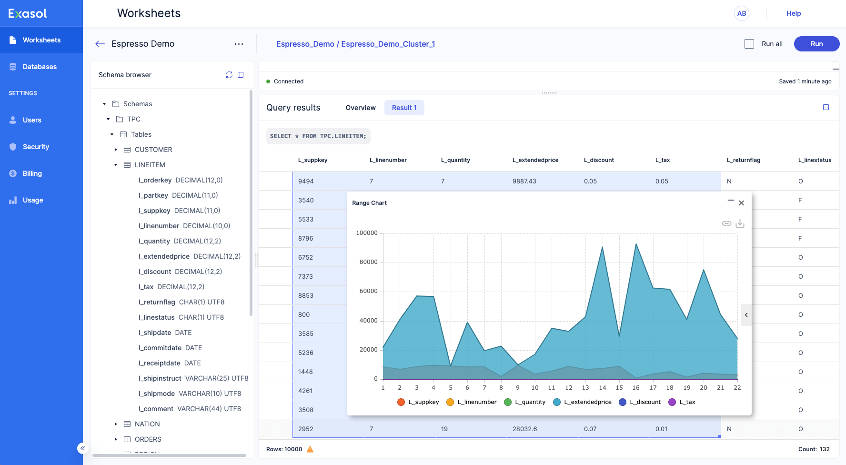Collapse the left navigation sidebar
This screenshot has width=846, height=465.
click(82, 448)
